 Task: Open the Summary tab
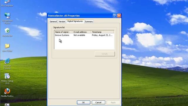click(89, 21)
